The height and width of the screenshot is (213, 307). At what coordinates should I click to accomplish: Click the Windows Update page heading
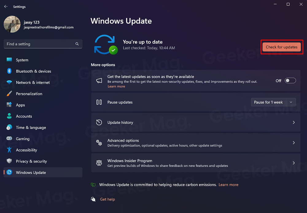[x=121, y=21]
